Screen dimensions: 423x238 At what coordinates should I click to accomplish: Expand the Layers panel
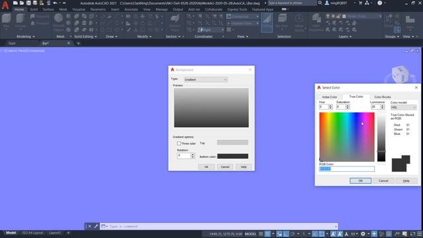[345, 36]
